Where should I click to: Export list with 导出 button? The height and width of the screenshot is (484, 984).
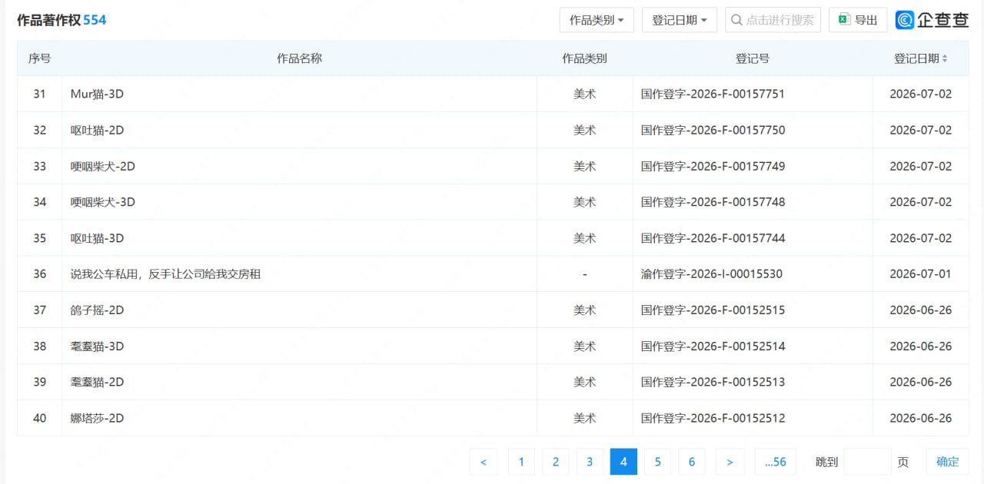point(858,20)
